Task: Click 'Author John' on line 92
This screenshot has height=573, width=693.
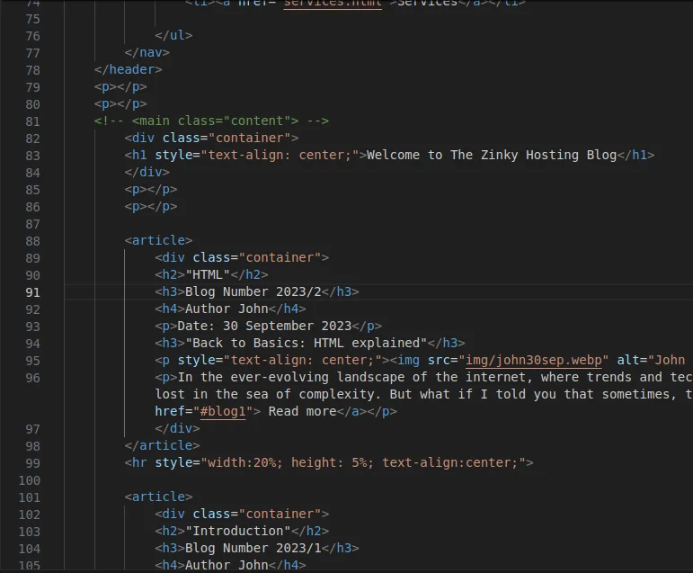Action: [x=227, y=309]
